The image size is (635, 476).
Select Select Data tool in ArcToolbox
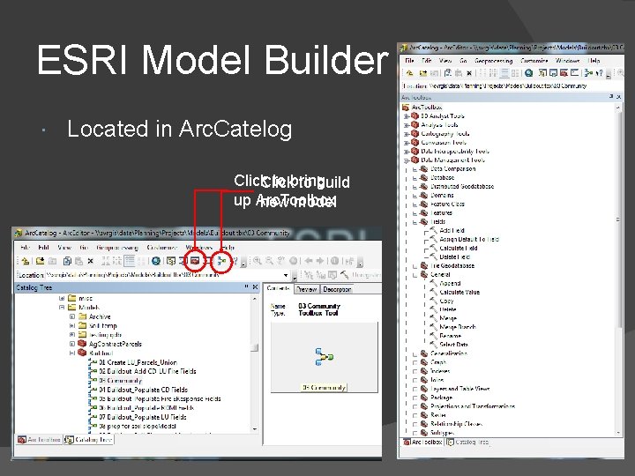click(x=453, y=345)
